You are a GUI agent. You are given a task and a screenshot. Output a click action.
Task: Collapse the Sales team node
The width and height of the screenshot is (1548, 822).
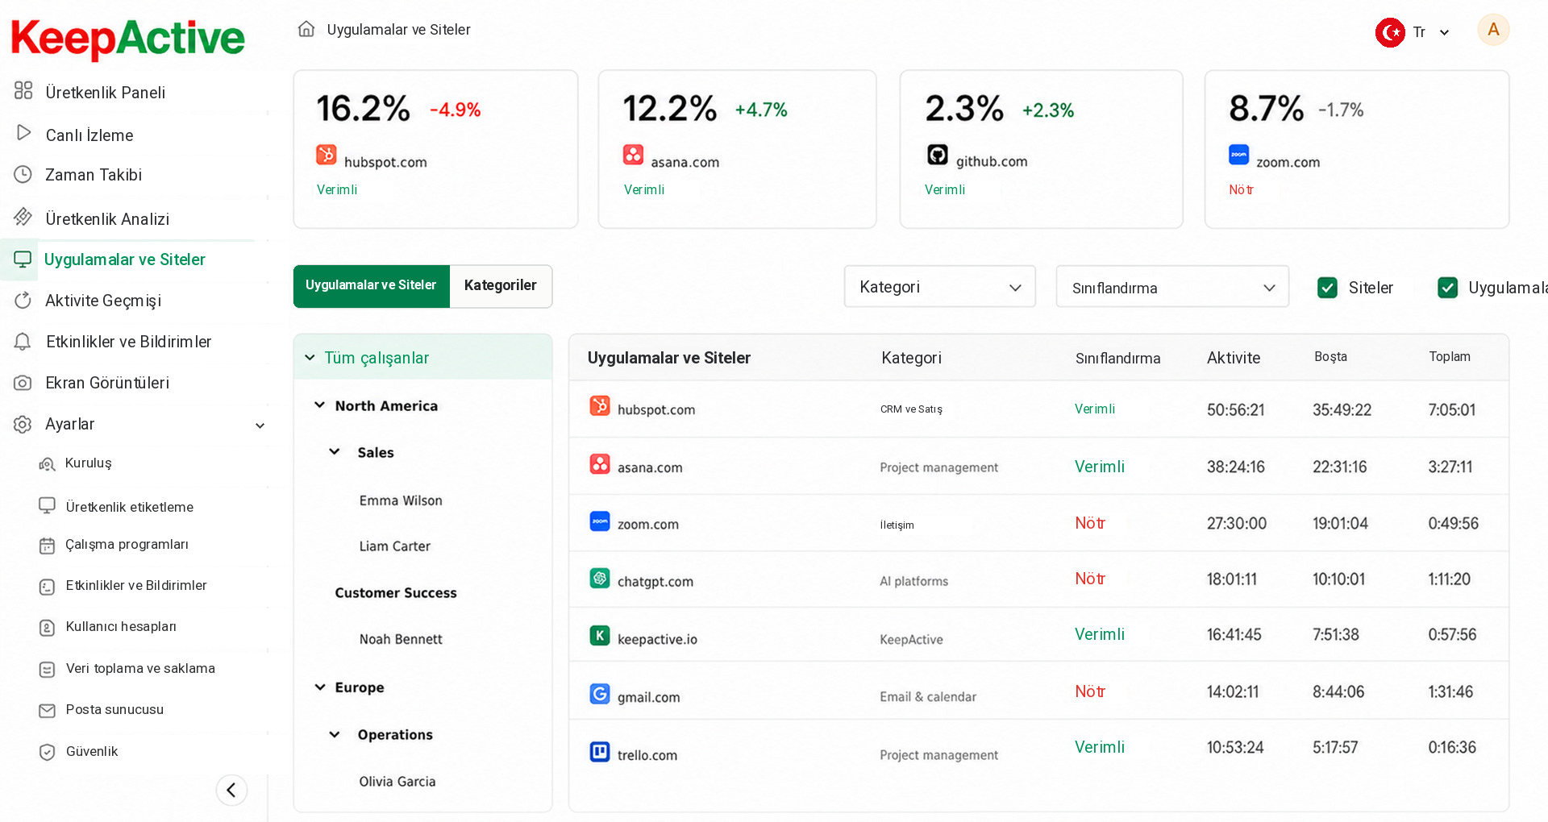coord(335,451)
